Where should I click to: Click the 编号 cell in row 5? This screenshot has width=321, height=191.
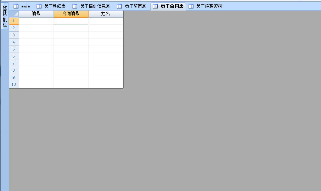[x=36, y=49]
